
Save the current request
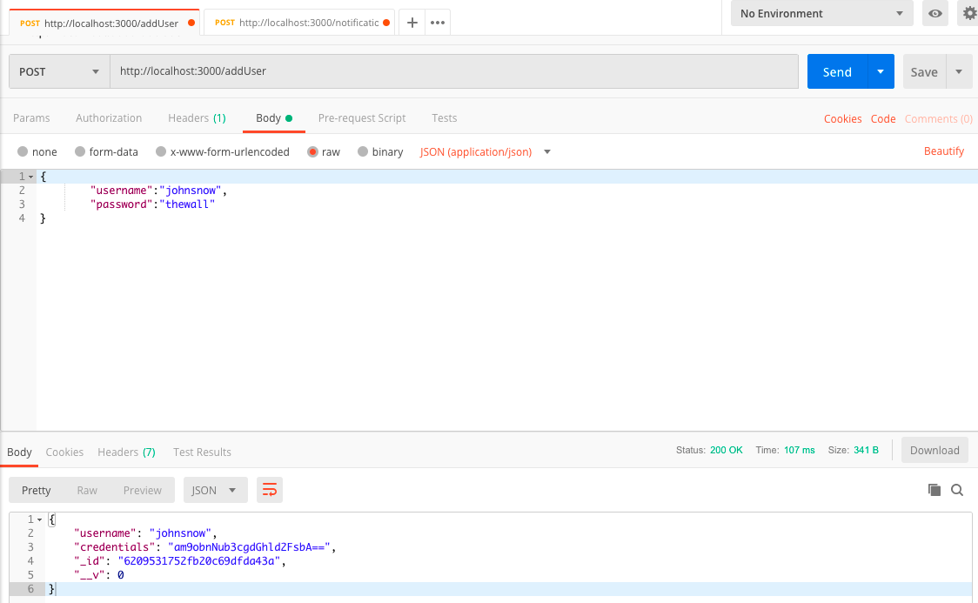[x=924, y=71]
